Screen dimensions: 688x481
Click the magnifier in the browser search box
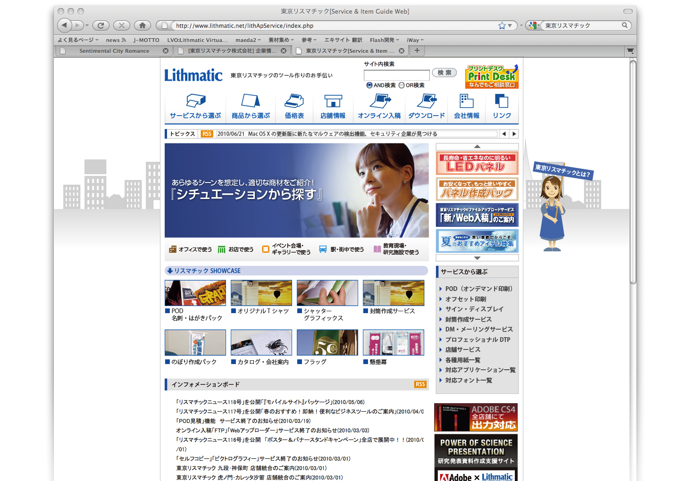pyautogui.click(x=624, y=25)
